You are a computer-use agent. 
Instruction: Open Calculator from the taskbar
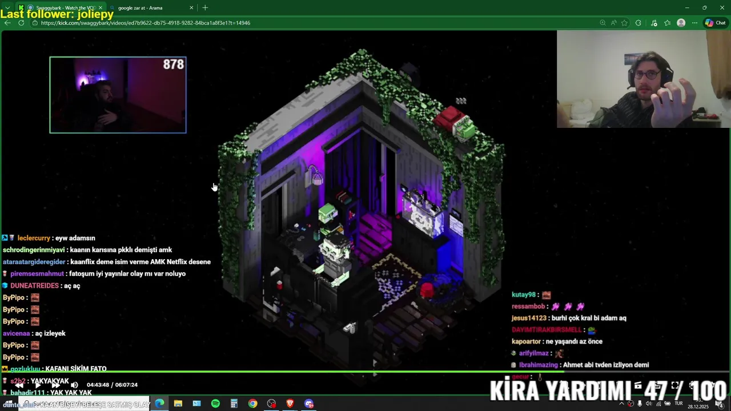234,404
